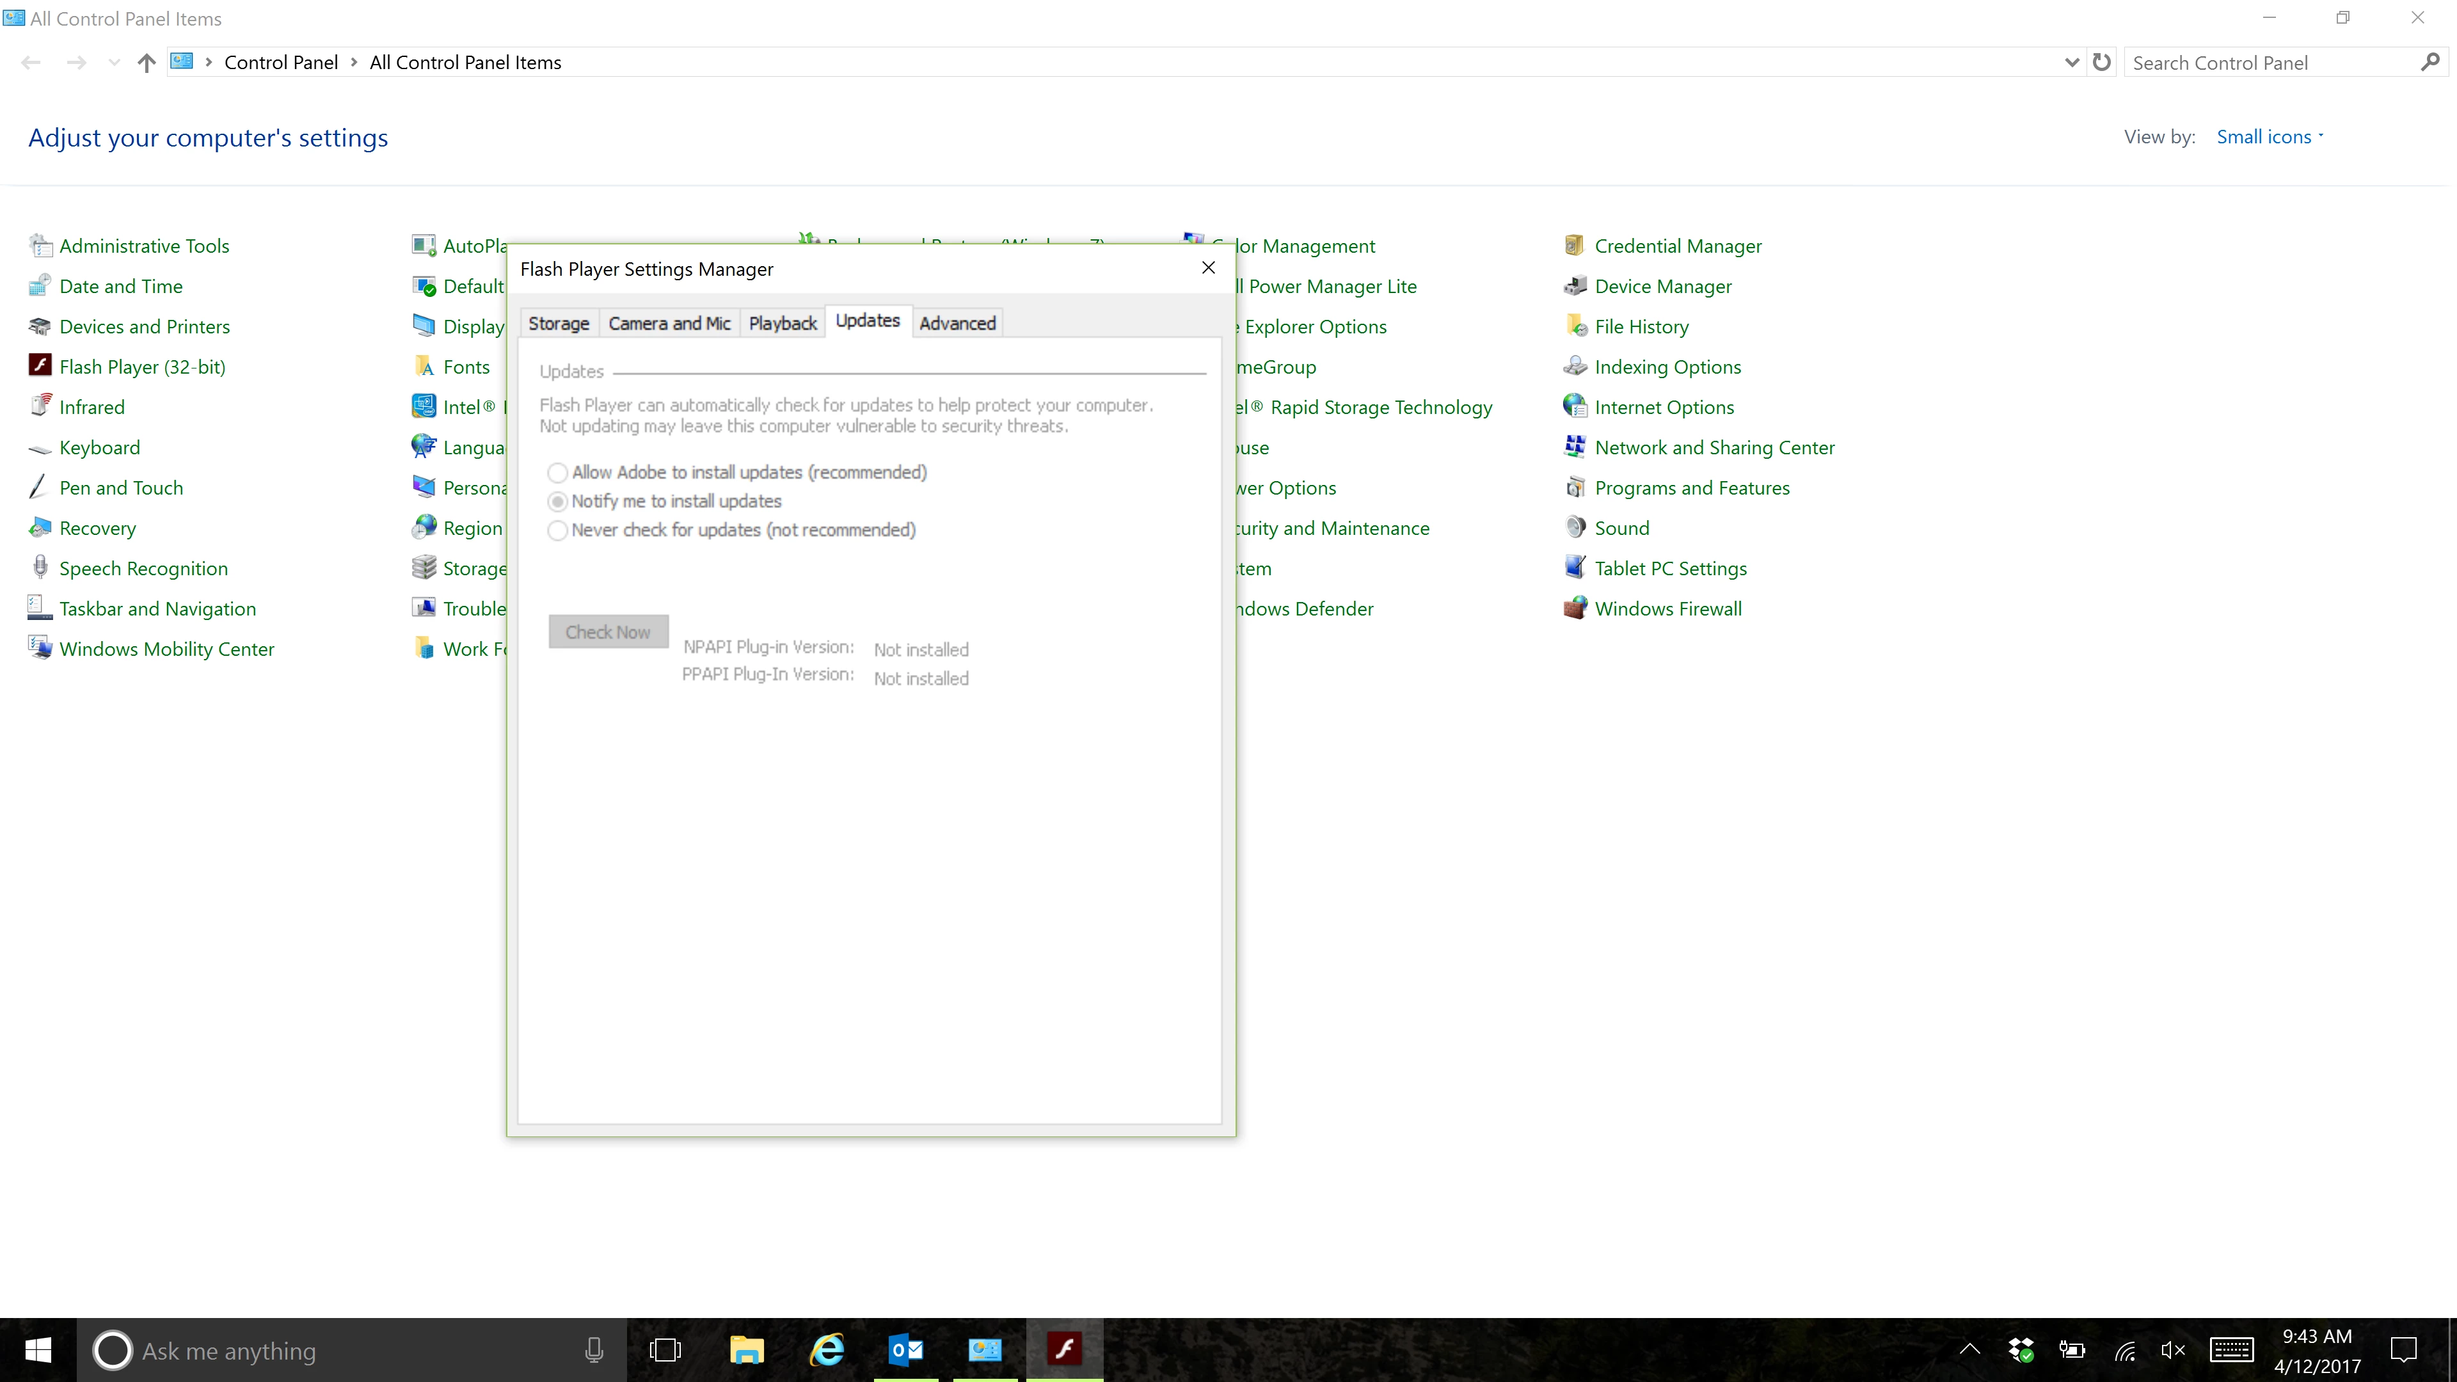Screen dimensions: 2457x1382
Task: Click the Credential Manager icon
Action: point(1575,246)
